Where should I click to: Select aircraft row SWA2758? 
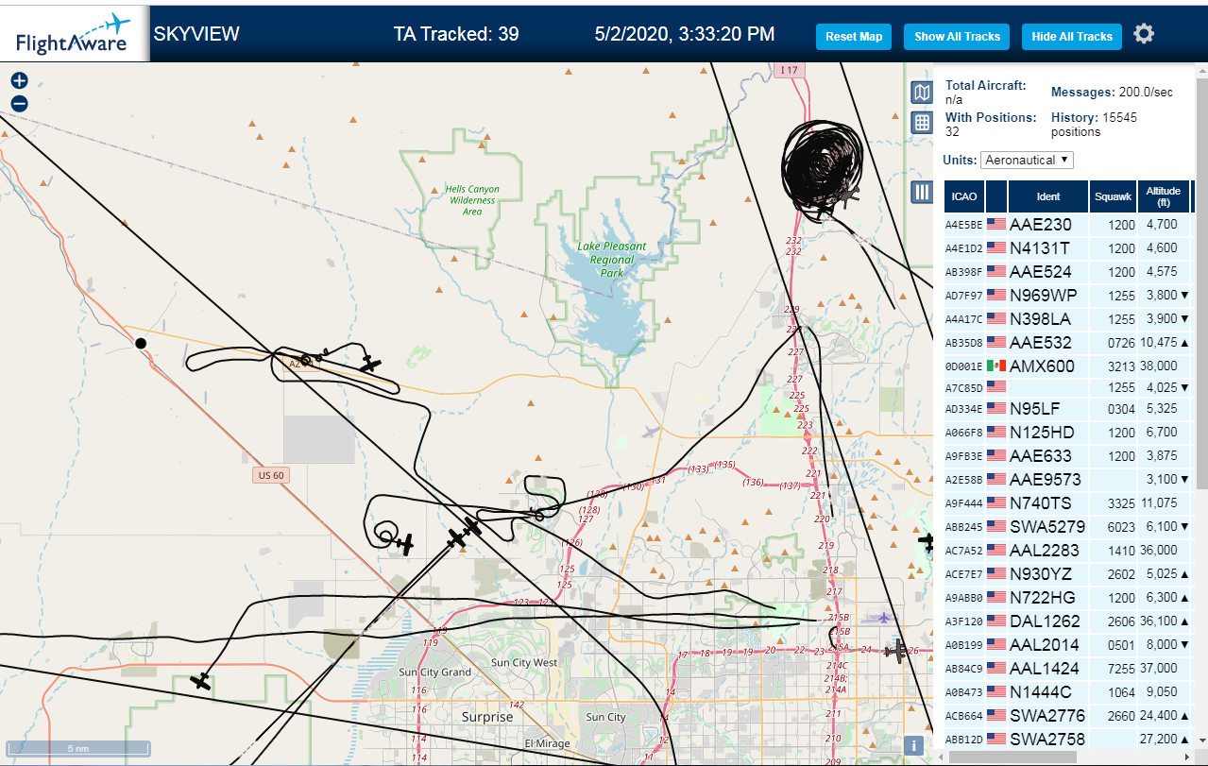pos(1067,739)
